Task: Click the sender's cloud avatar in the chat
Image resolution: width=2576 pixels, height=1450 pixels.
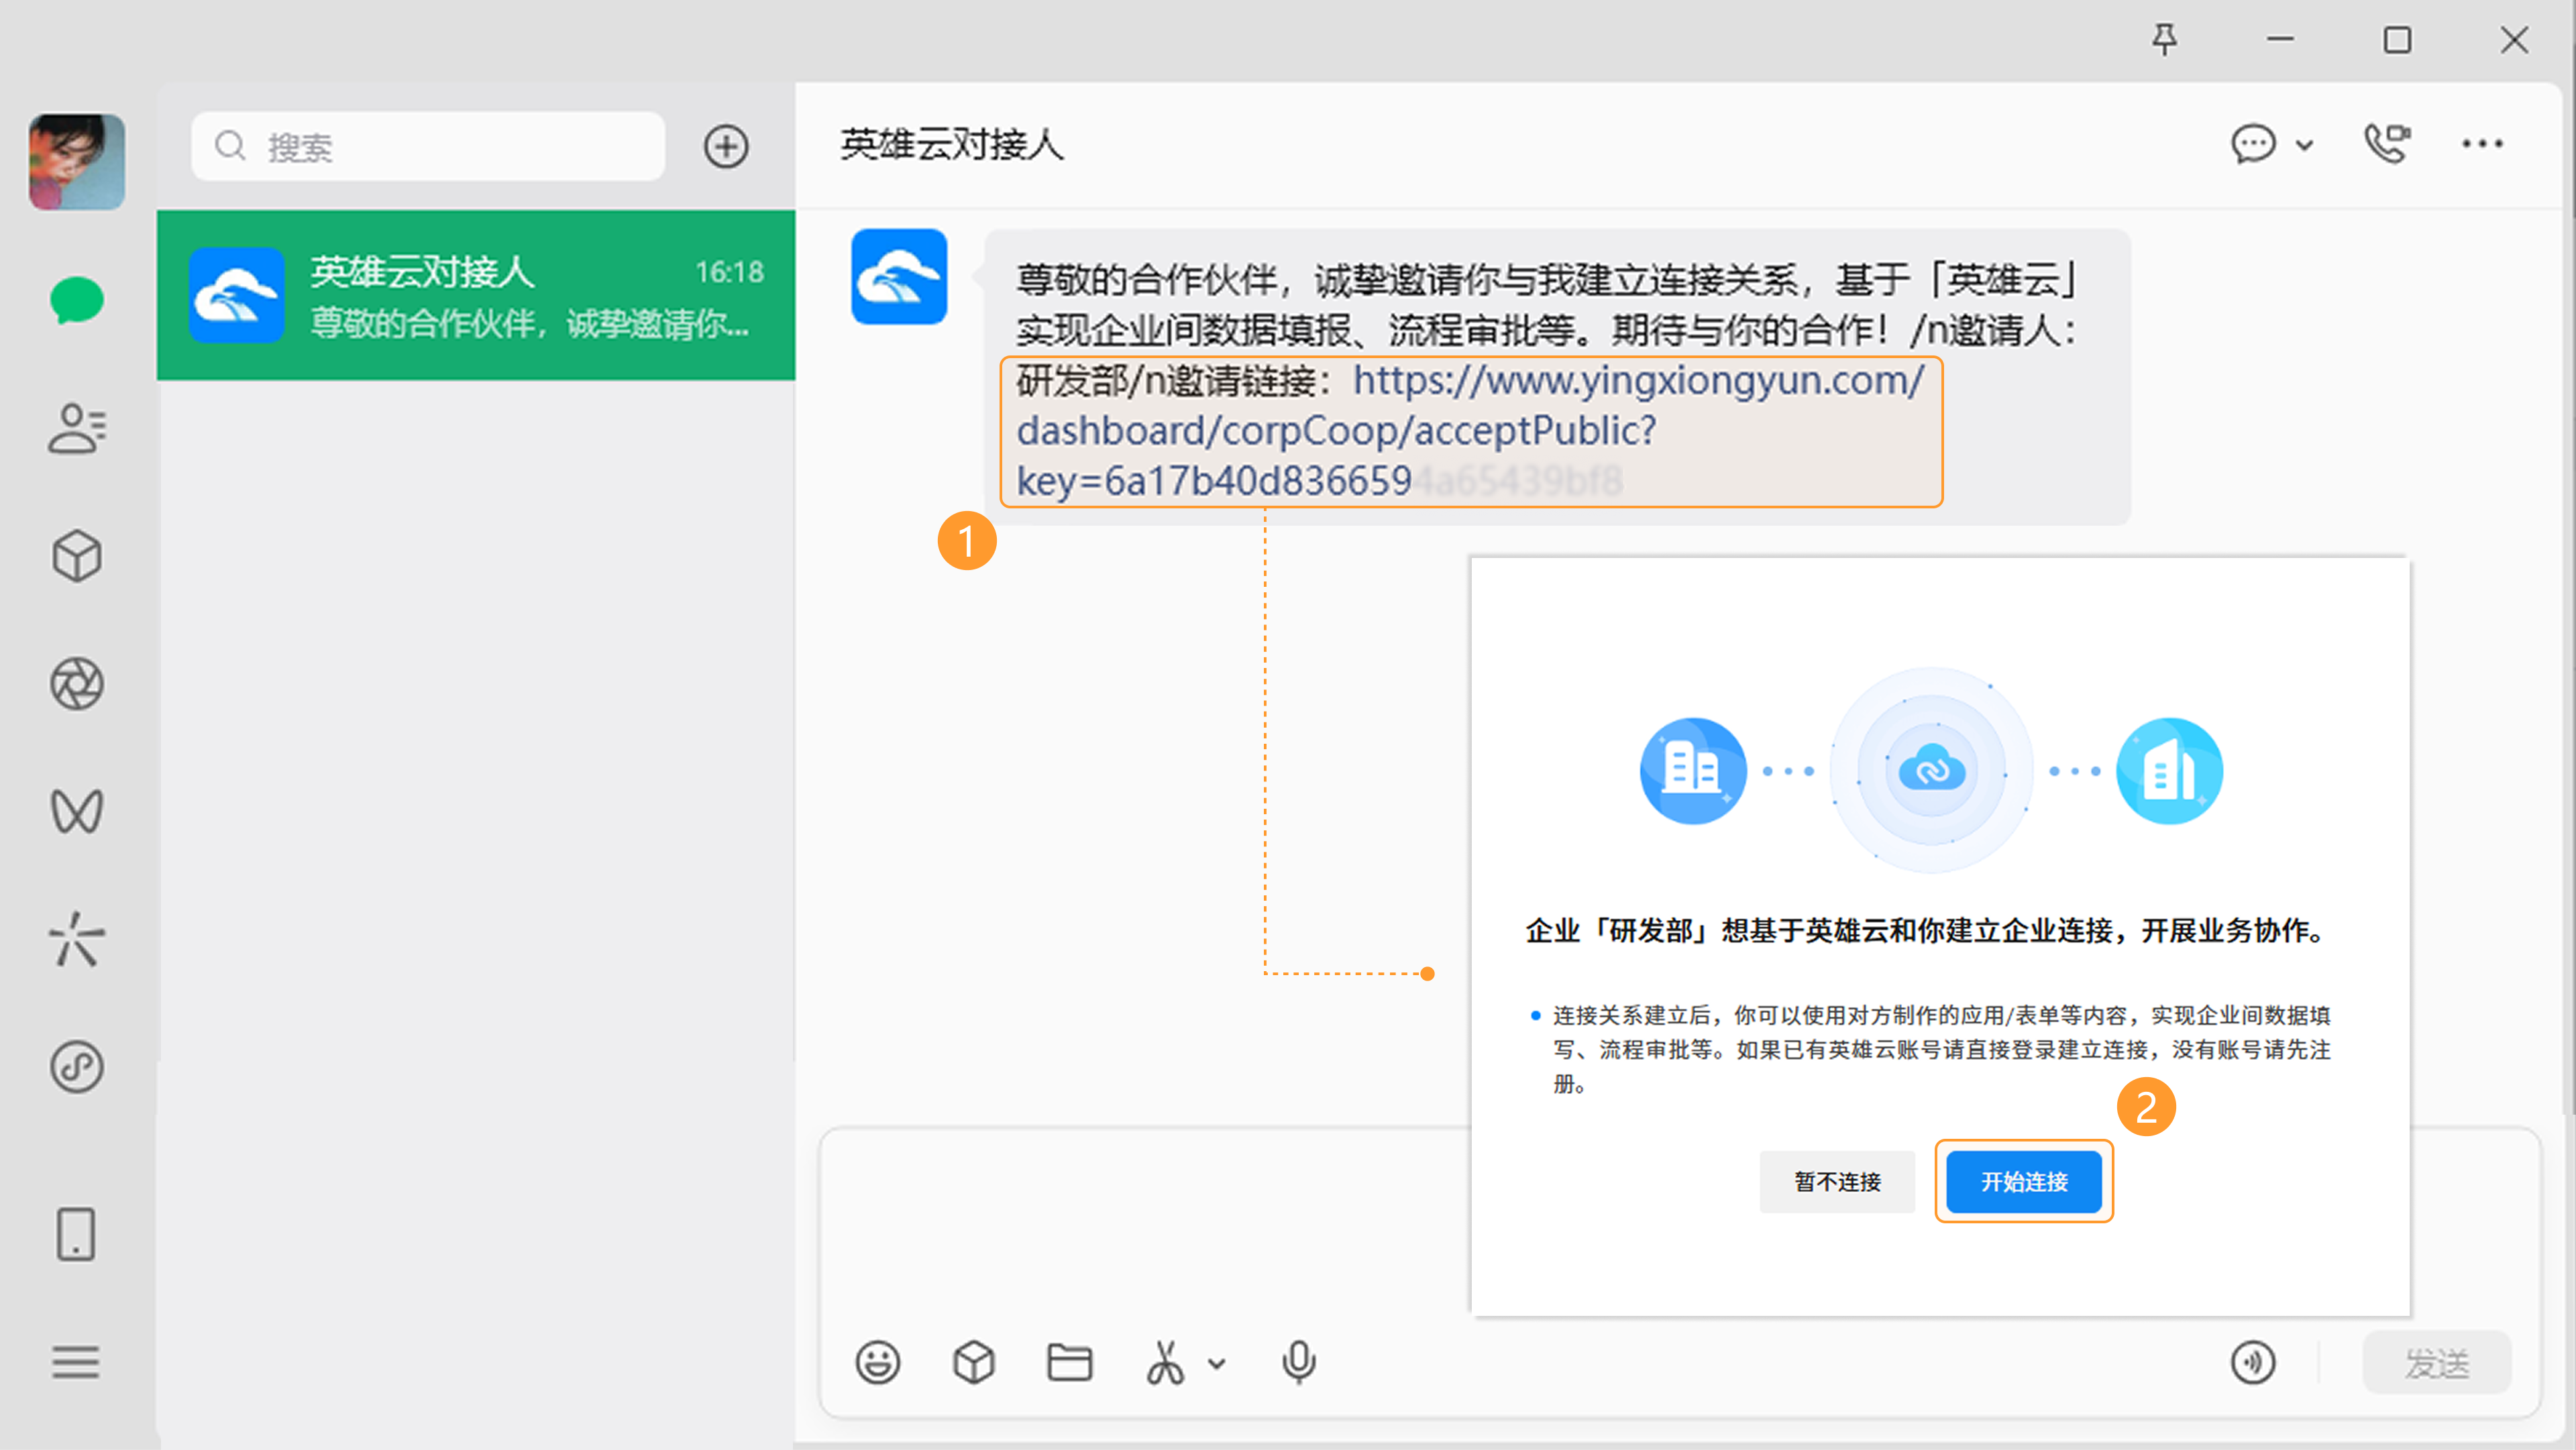Action: click(x=899, y=277)
